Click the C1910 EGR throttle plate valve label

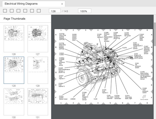click(142, 37)
